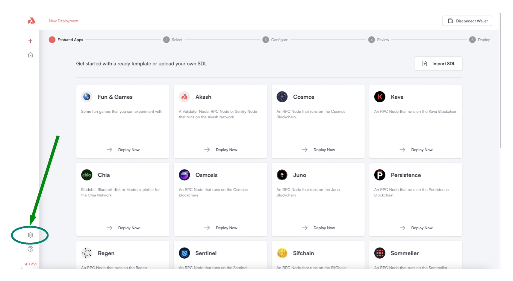The width and height of the screenshot is (513, 281).
Task: Click the Regen card logo icon
Action: coord(87,253)
